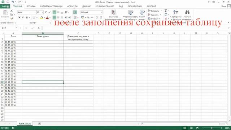Expand merge and center dropdown arrow

pyautogui.click(x=78, y=18)
